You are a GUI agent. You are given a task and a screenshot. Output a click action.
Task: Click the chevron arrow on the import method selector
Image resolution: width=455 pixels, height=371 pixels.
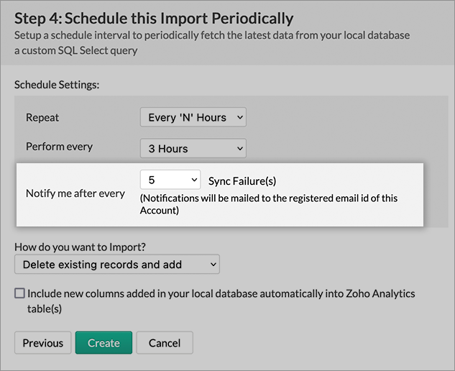tap(212, 265)
